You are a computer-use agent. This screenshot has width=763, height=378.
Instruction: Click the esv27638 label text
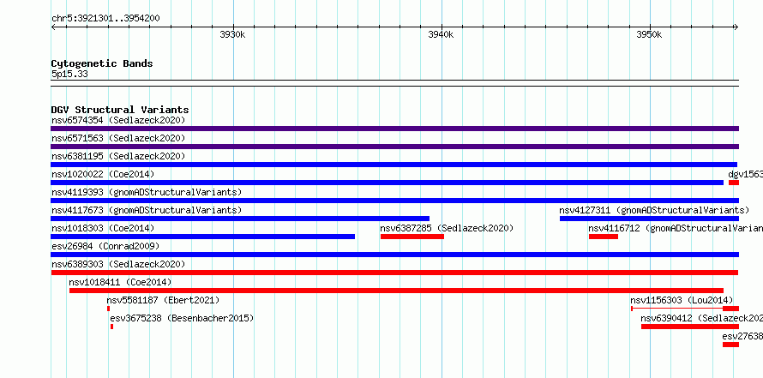click(x=742, y=336)
